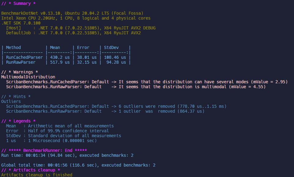Click the "Artifacts cleanup is finished" message
294x177 pixels.
tap(37, 175)
